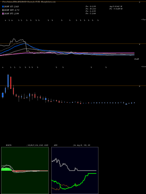
Task: Click the 'Pre L: 2.59' value
Action: tap(91, 11)
